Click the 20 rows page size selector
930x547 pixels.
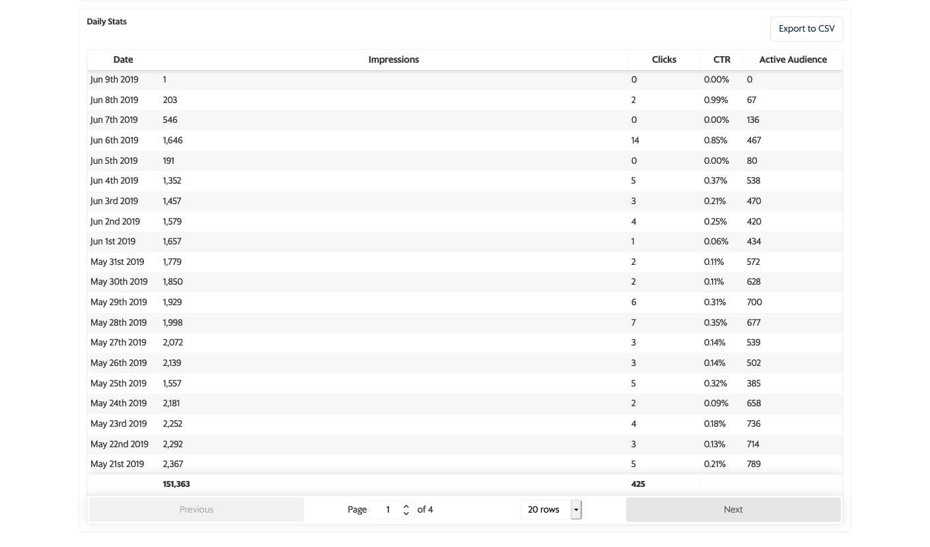[x=544, y=509]
